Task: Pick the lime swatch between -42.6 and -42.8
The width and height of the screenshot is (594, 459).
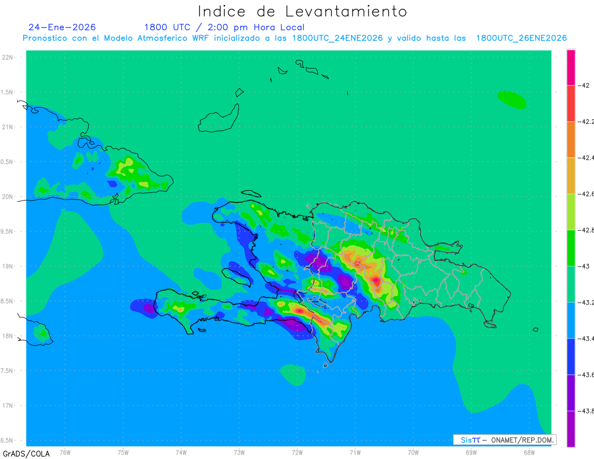Action: coord(571,211)
